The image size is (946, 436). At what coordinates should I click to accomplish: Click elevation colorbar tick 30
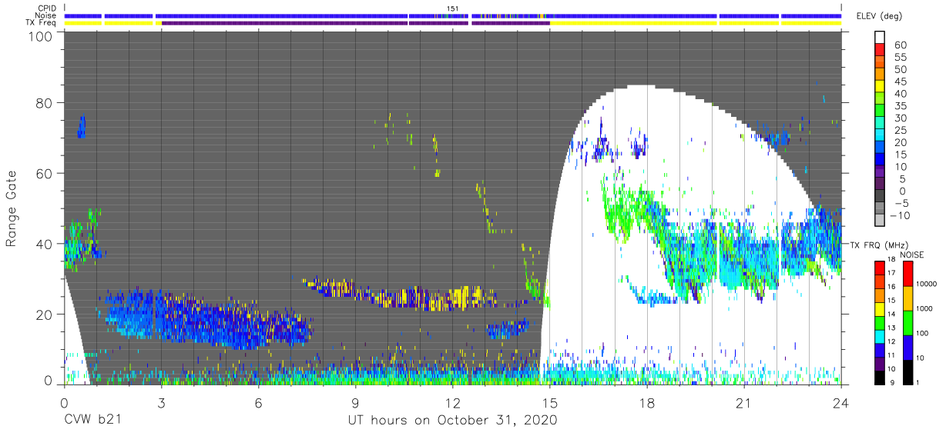tap(901, 118)
